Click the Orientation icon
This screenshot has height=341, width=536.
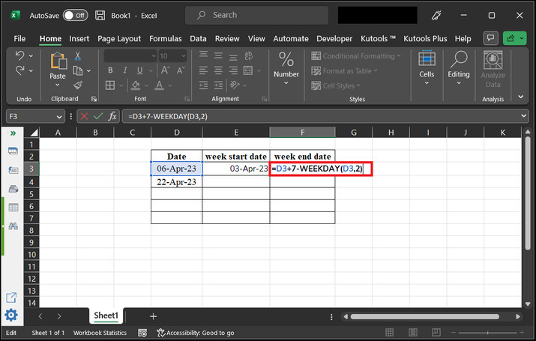[x=235, y=85]
